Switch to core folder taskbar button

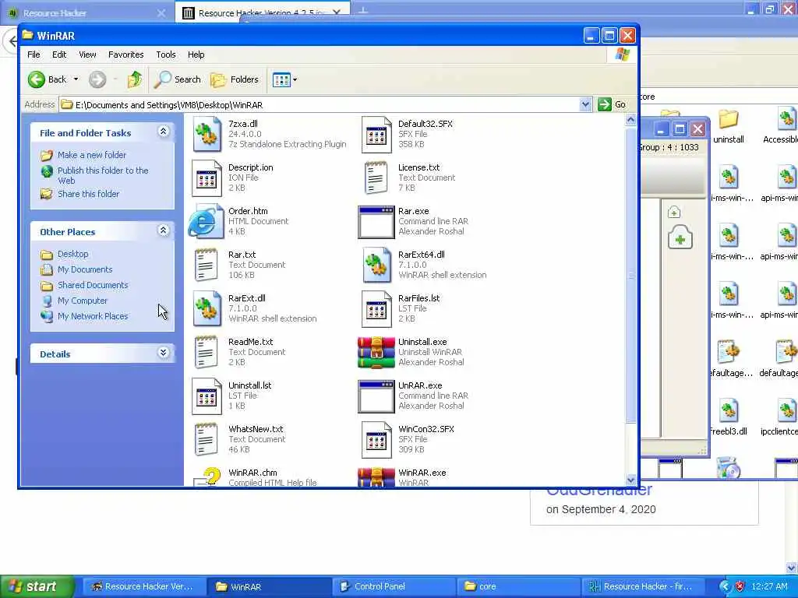(x=518, y=586)
